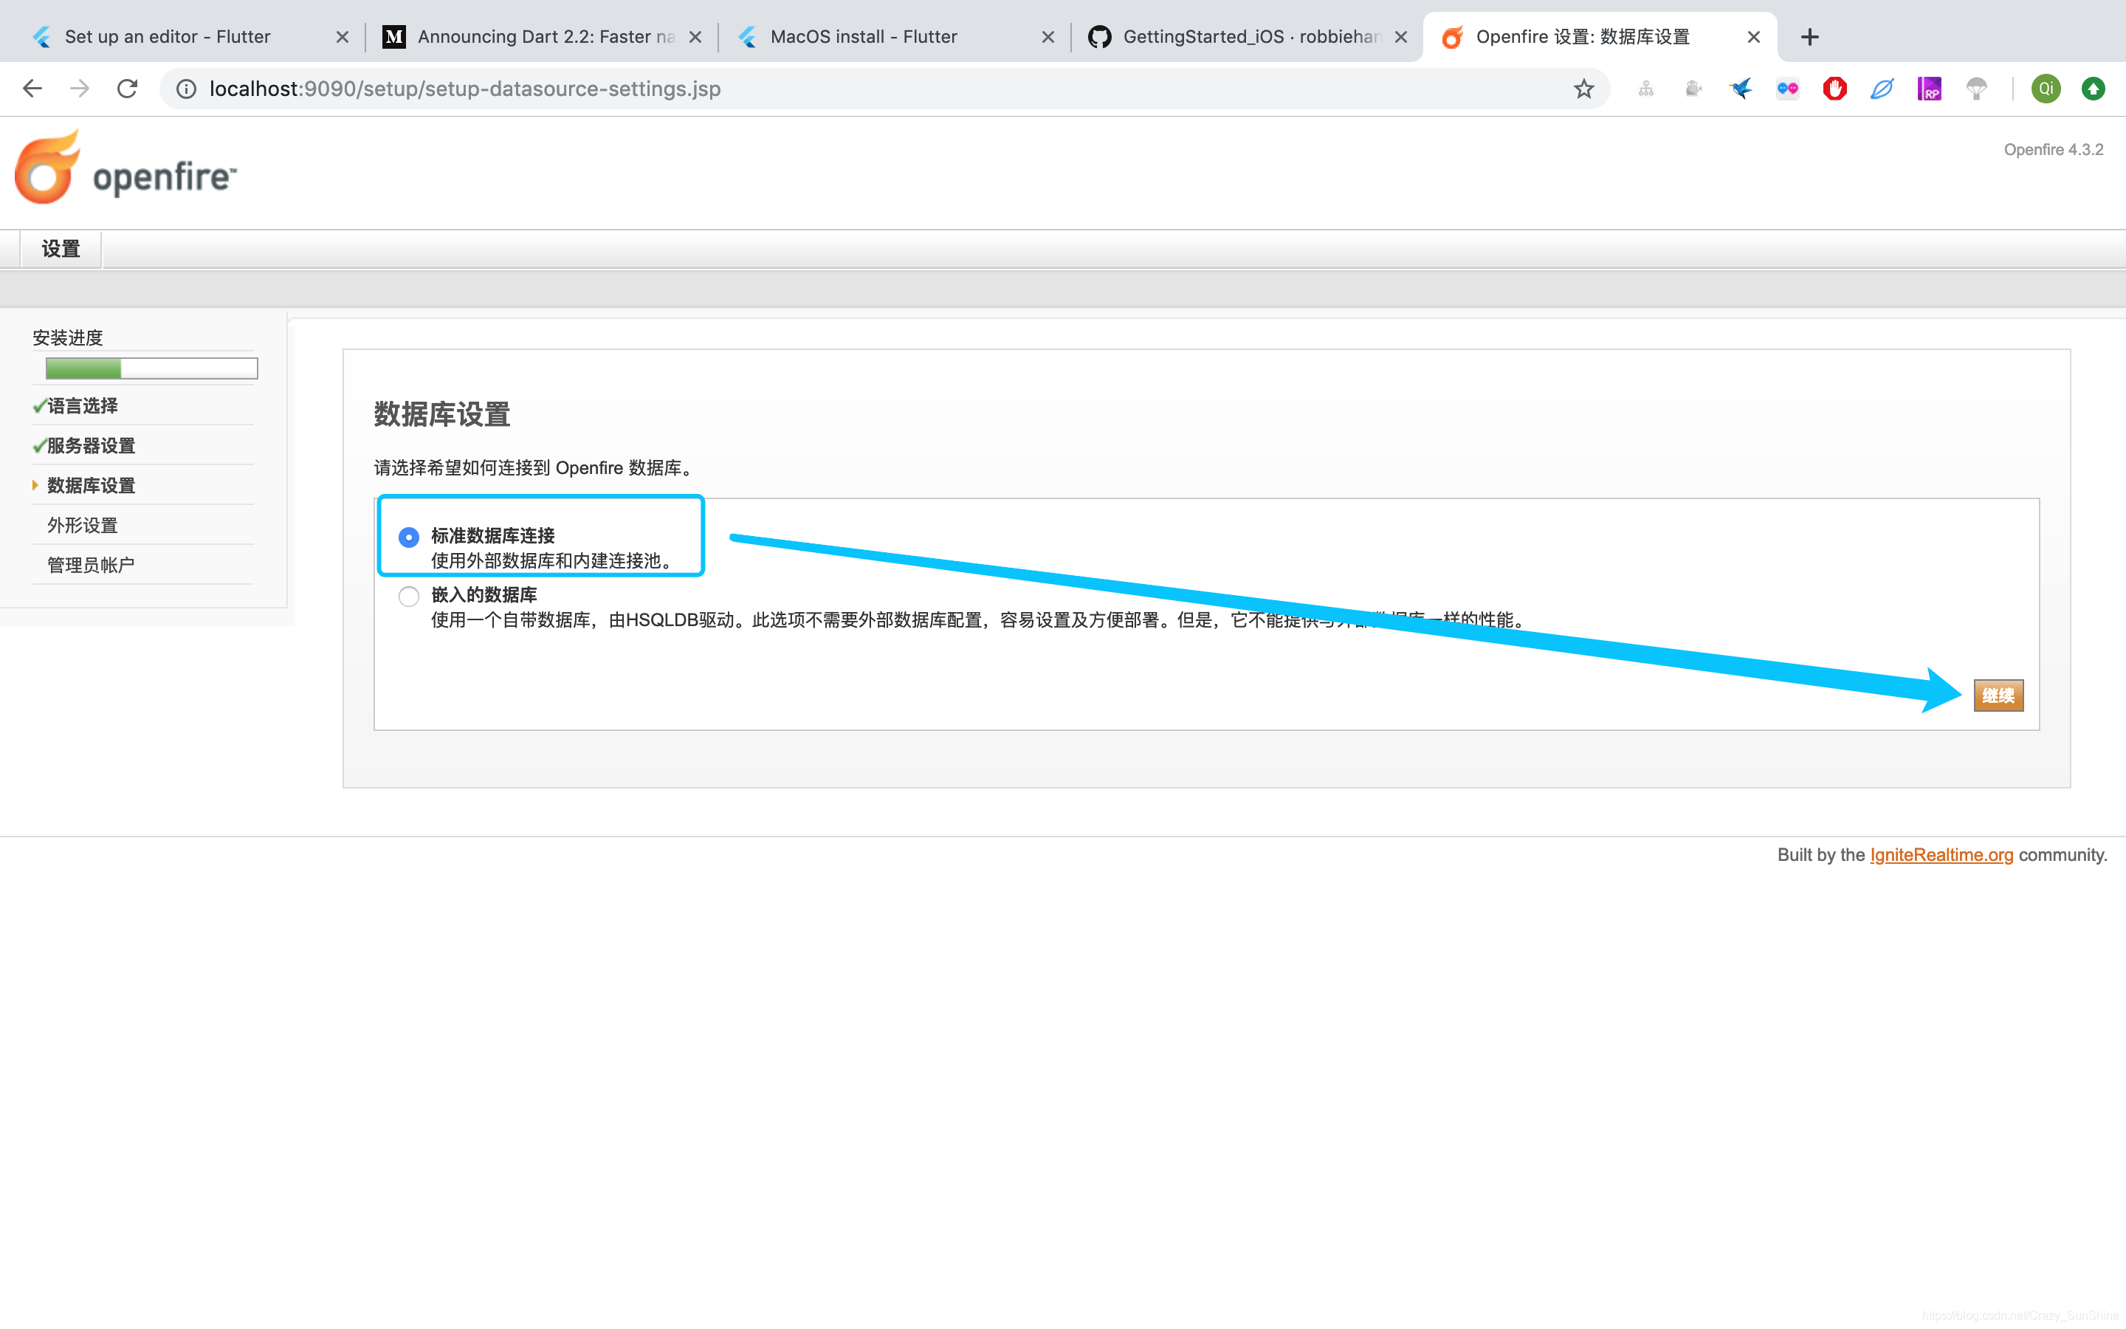This screenshot has height=1329, width=2126.
Task: Click the 管理员帐户 setup step
Action: [x=91, y=565]
